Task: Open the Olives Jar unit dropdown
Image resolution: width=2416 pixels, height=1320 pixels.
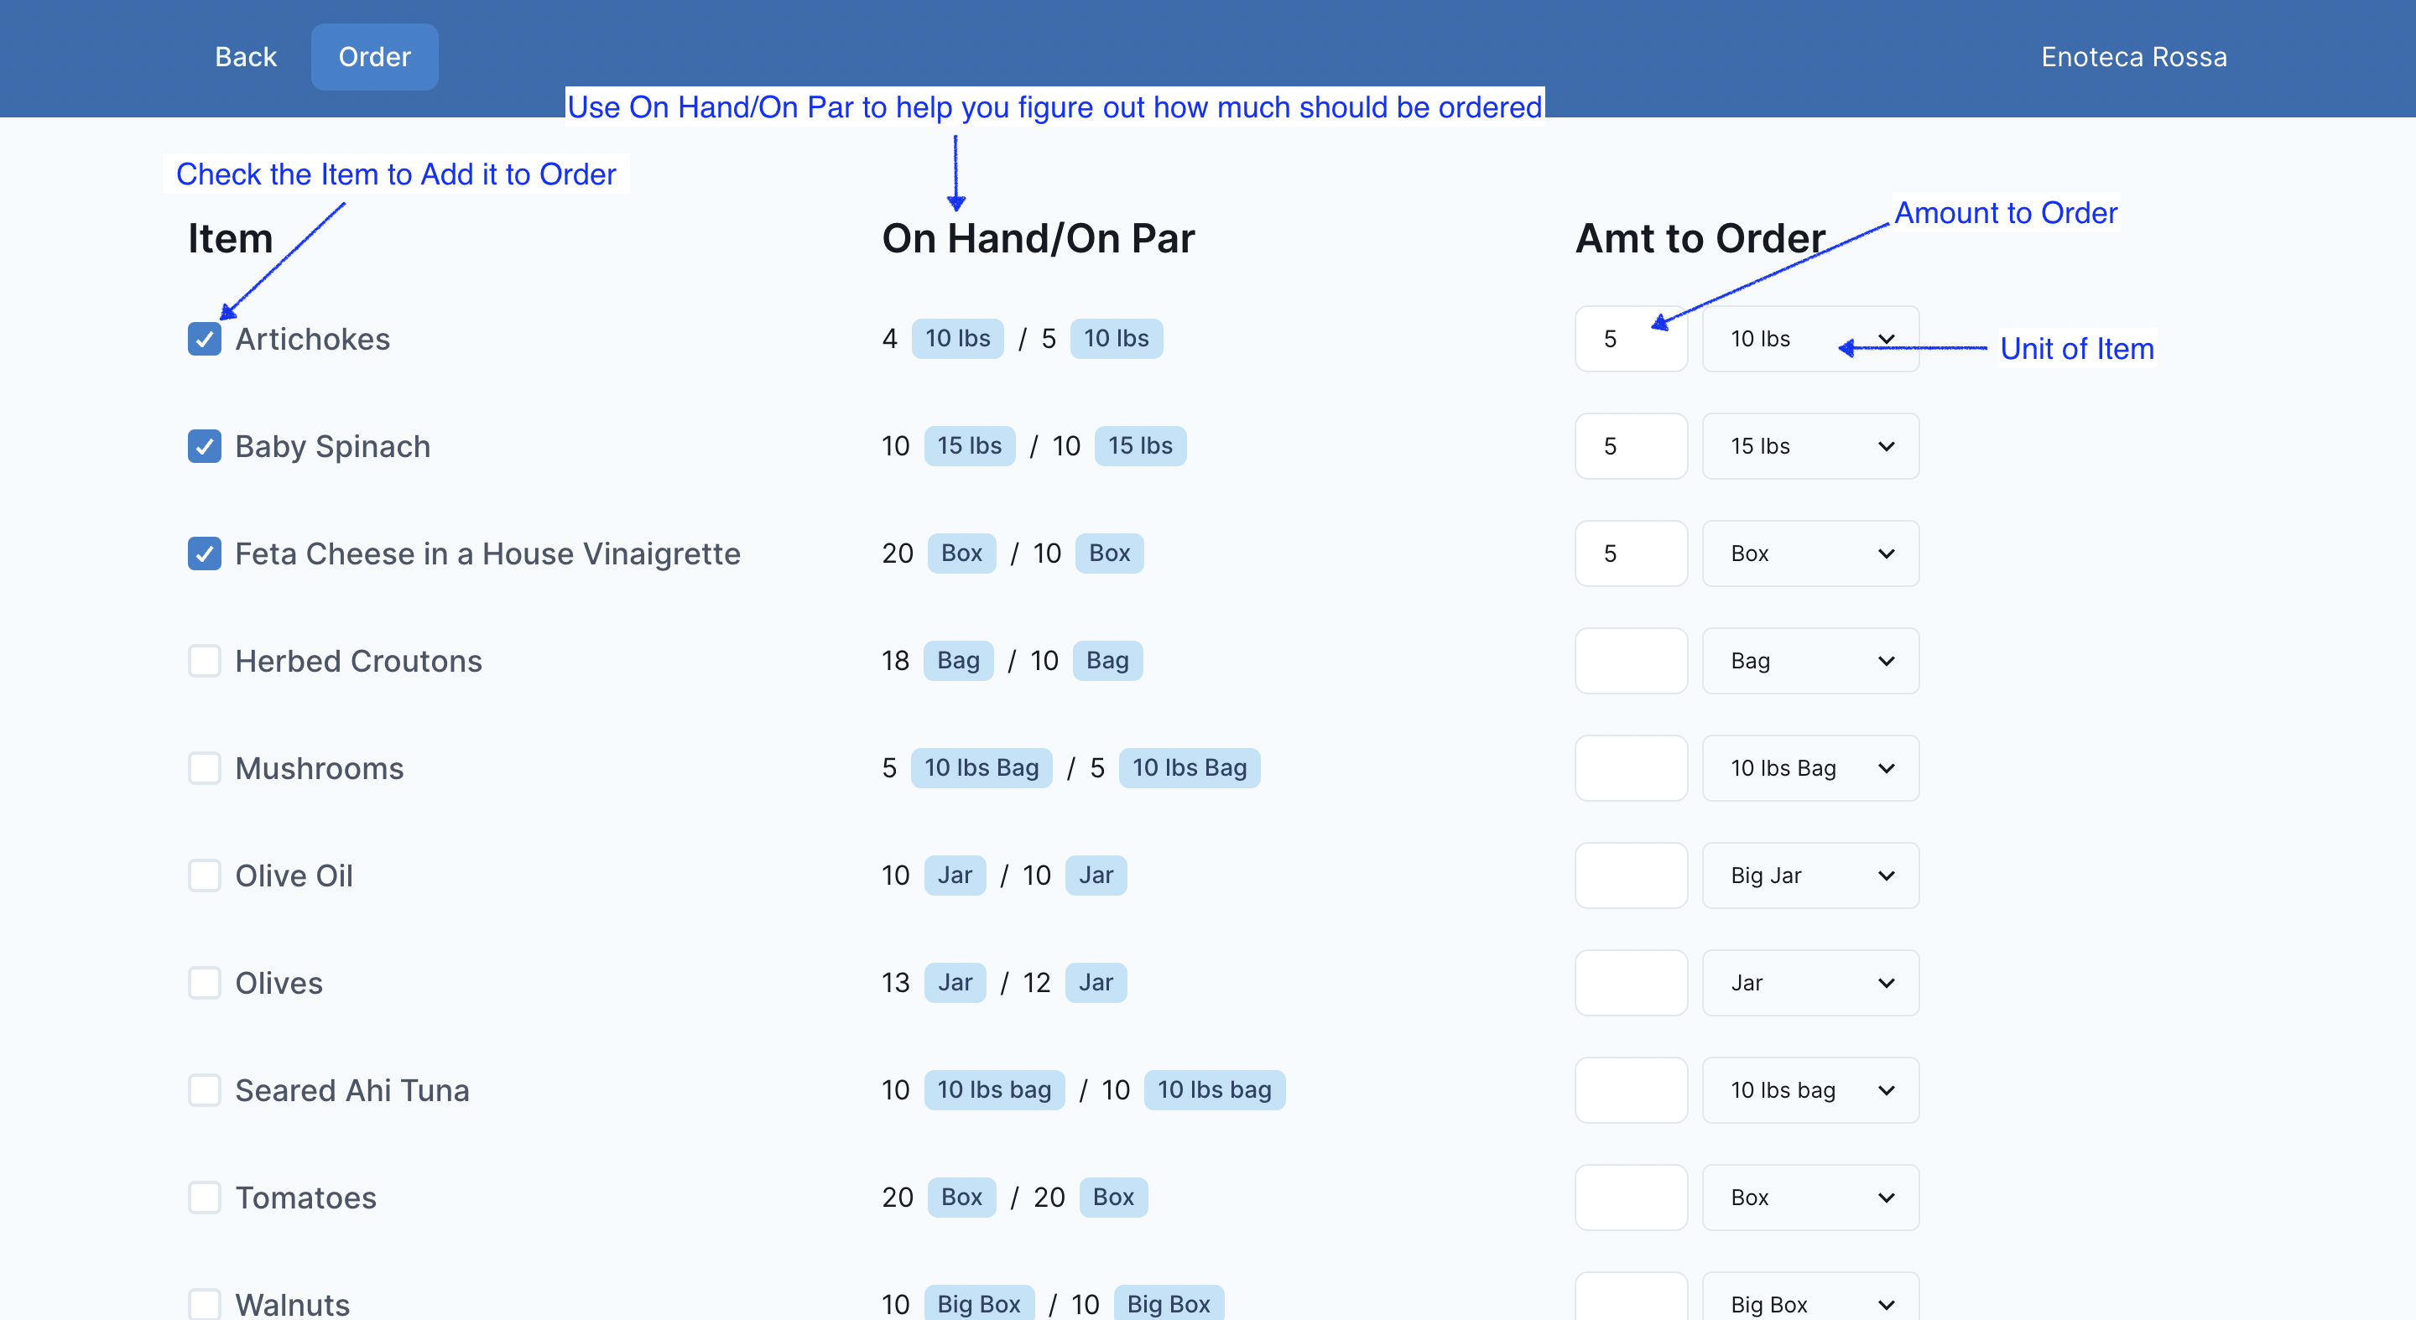Action: (1809, 983)
